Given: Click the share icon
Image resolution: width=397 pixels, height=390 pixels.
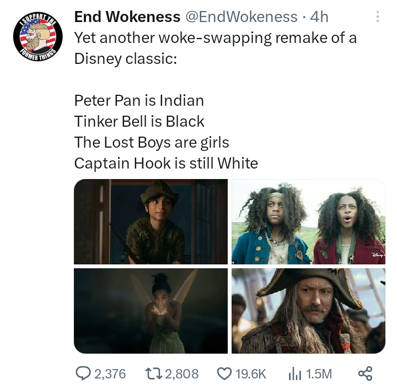Looking at the screenshot, I should (365, 374).
